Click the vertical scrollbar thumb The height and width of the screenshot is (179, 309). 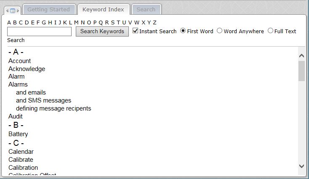pos(301,71)
